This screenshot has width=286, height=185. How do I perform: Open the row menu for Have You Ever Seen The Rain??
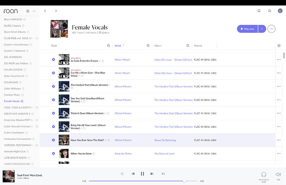[279, 140]
